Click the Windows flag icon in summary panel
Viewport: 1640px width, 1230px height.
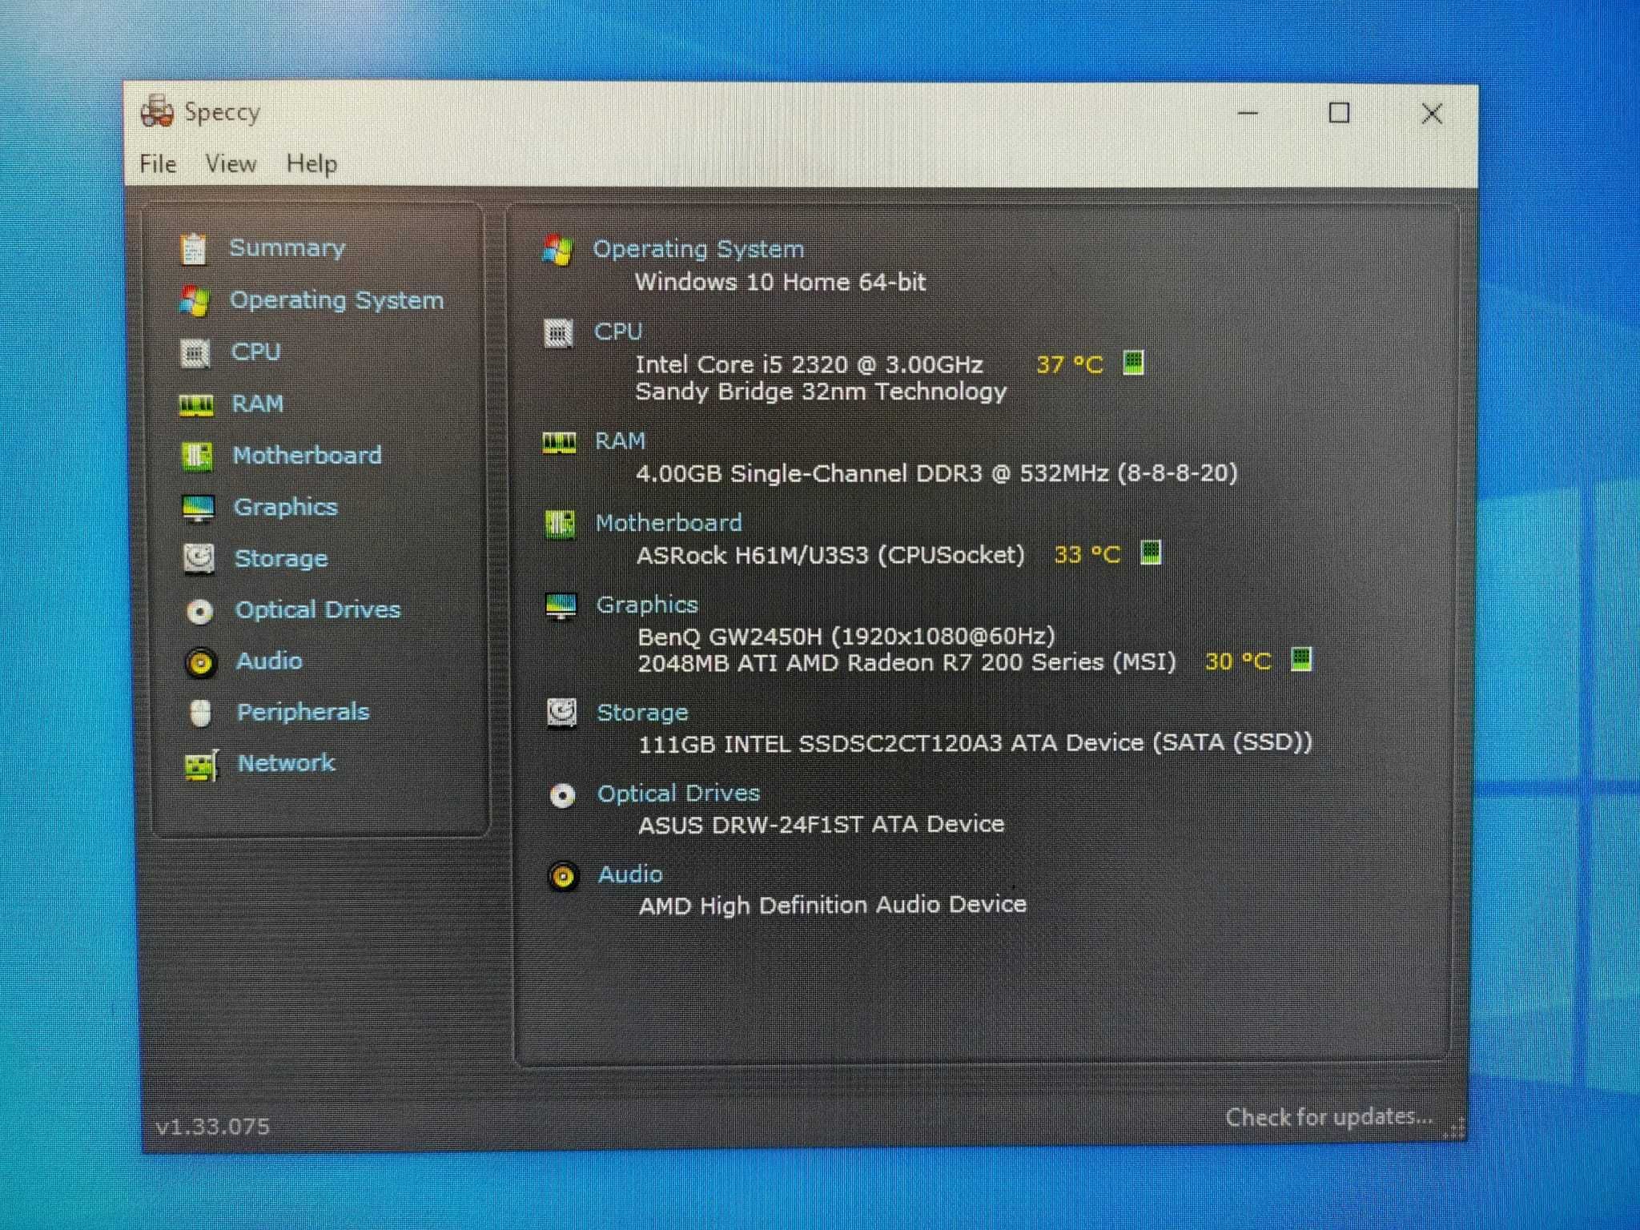pos(557,250)
